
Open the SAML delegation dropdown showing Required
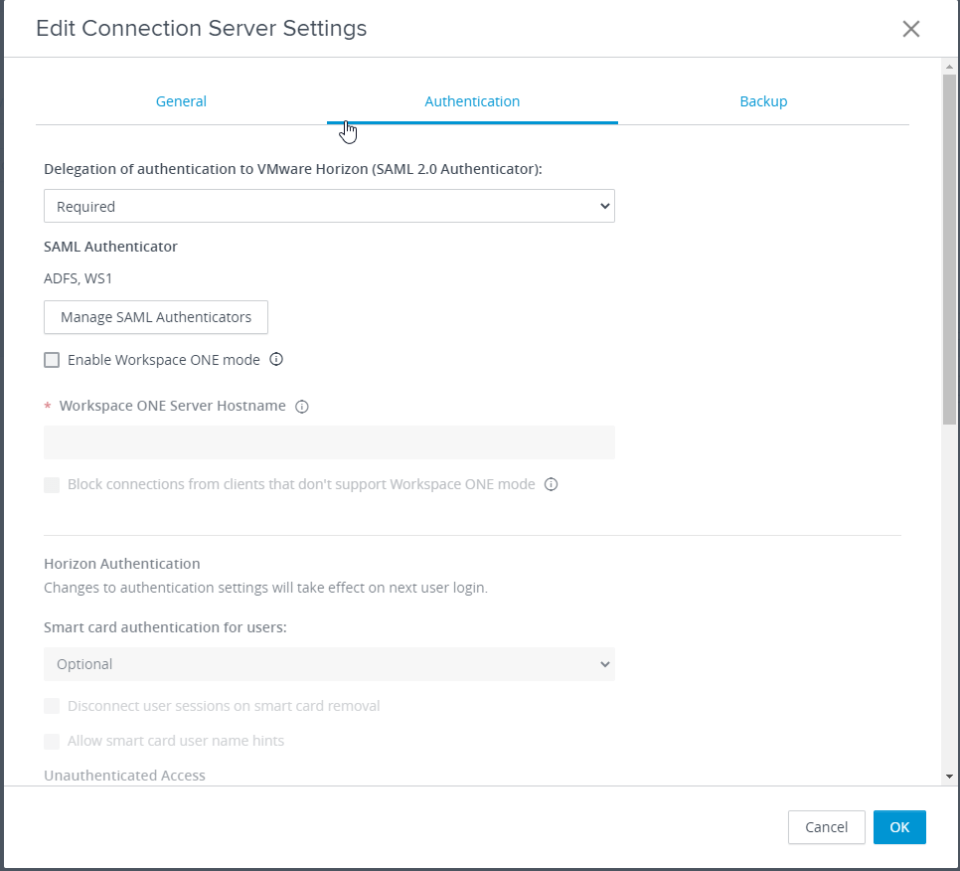click(329, 206)
